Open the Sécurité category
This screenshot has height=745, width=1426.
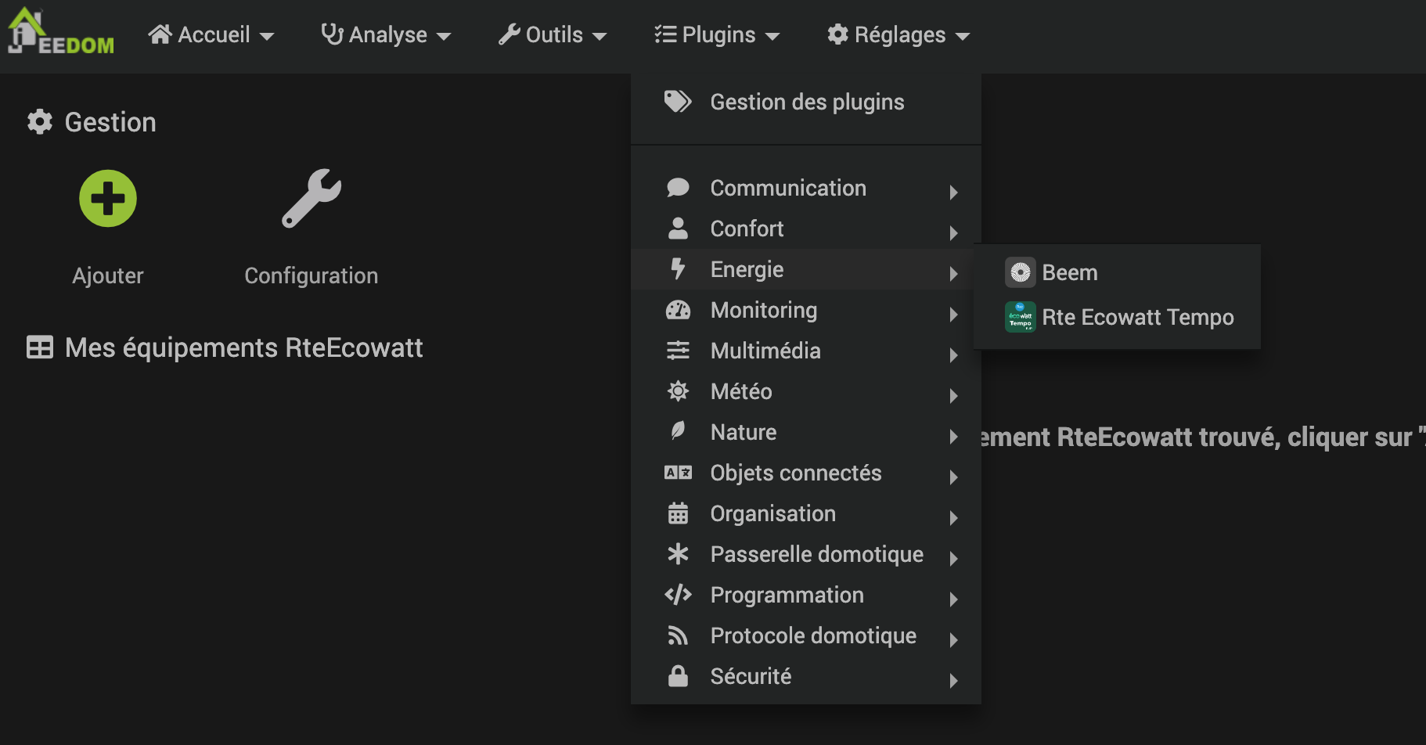coord(806,676)
